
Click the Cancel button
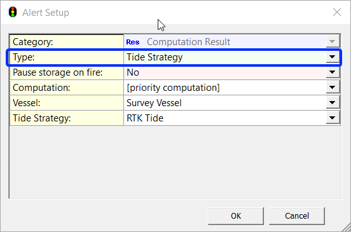coord(297,216)
